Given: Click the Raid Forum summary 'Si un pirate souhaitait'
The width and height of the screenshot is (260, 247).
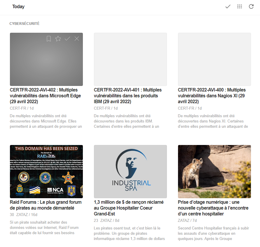Looking at the screenshot, I should (x=44, y=228).
